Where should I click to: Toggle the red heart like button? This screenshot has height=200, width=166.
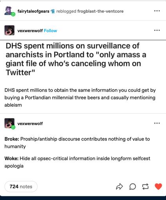pyautogui.click(x=158, y=186)
